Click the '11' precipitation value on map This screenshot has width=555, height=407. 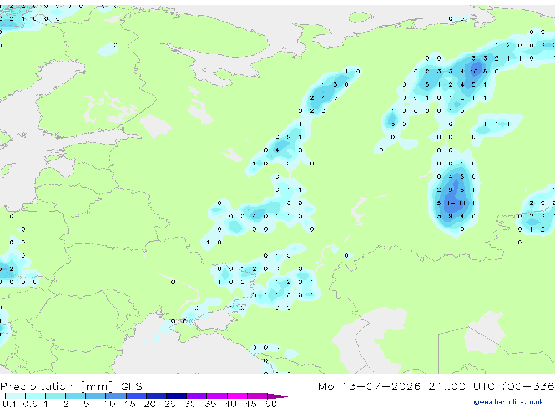pos(462,203)
